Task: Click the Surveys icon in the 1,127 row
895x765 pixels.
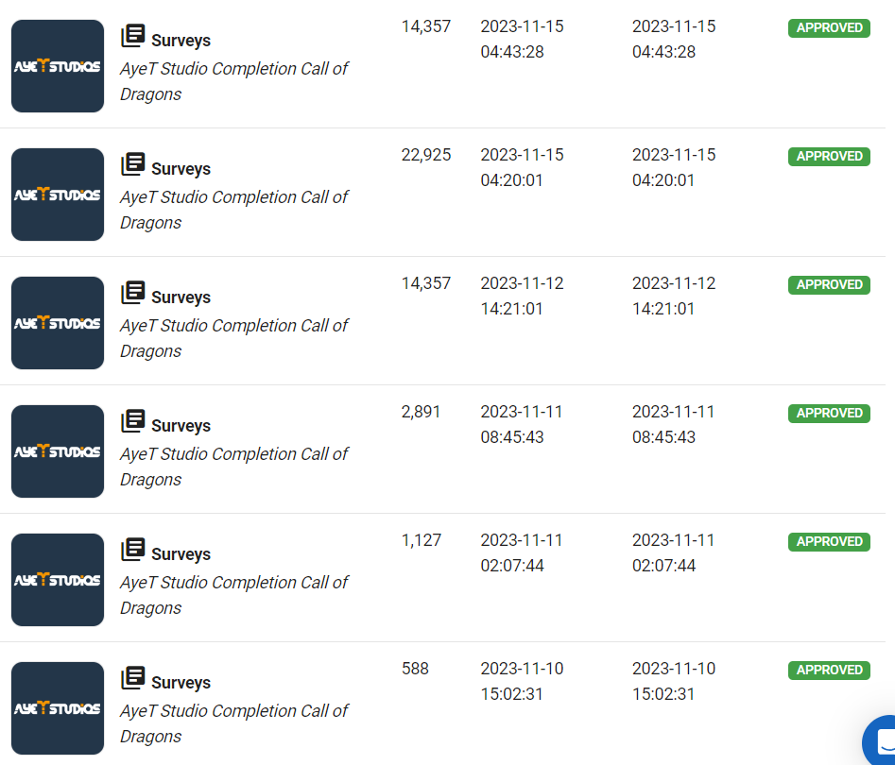Action: click(x=132, y=550)
